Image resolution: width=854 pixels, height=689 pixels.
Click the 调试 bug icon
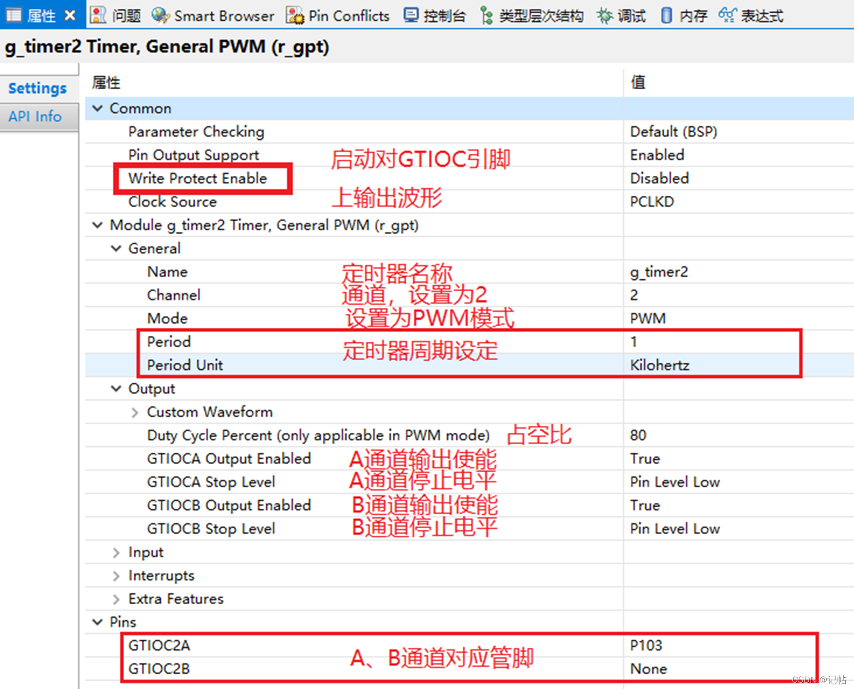(605, 16)
